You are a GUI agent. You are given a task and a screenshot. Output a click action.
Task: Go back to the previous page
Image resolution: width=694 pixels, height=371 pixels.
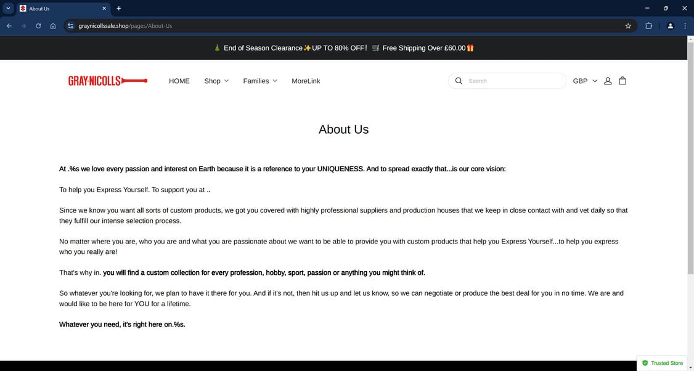coord(9,26)
